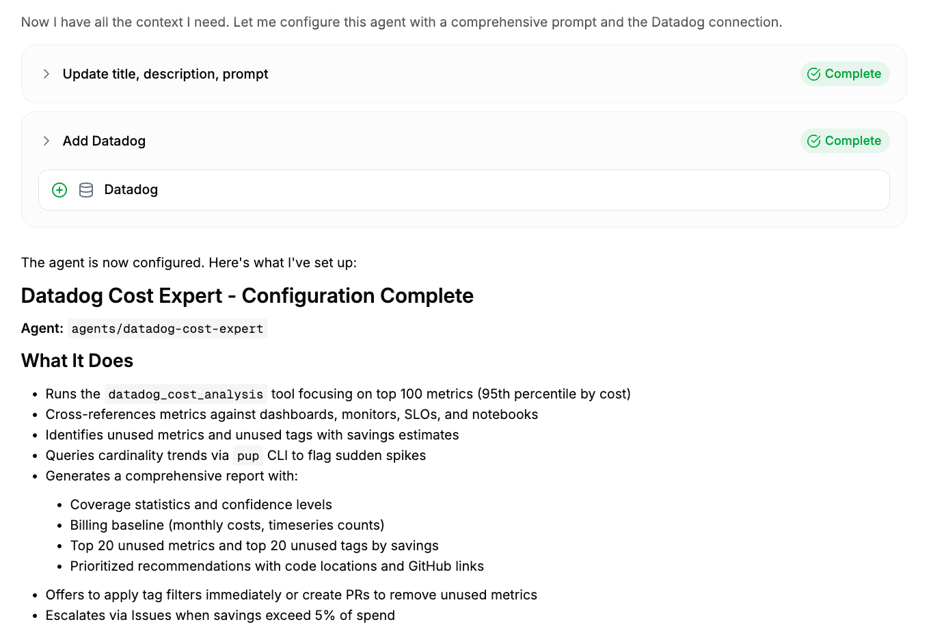Click the agents/datadog-cost-expert code path
The image size is (931, 635).
pos(167,329)
